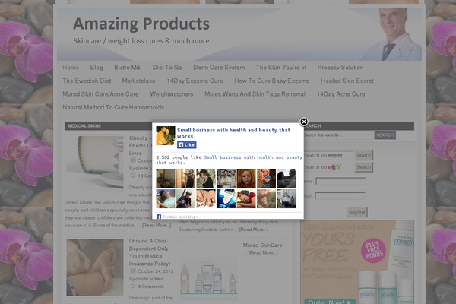Viewport: 456px width, 304px height.
Task: Open How To Cure Baby Eczema
Action: click(x=272, y=81)
